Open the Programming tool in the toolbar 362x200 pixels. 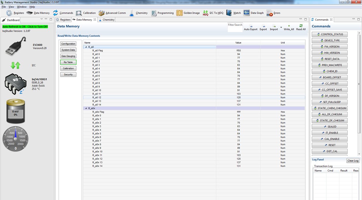[x=162, y=13]
